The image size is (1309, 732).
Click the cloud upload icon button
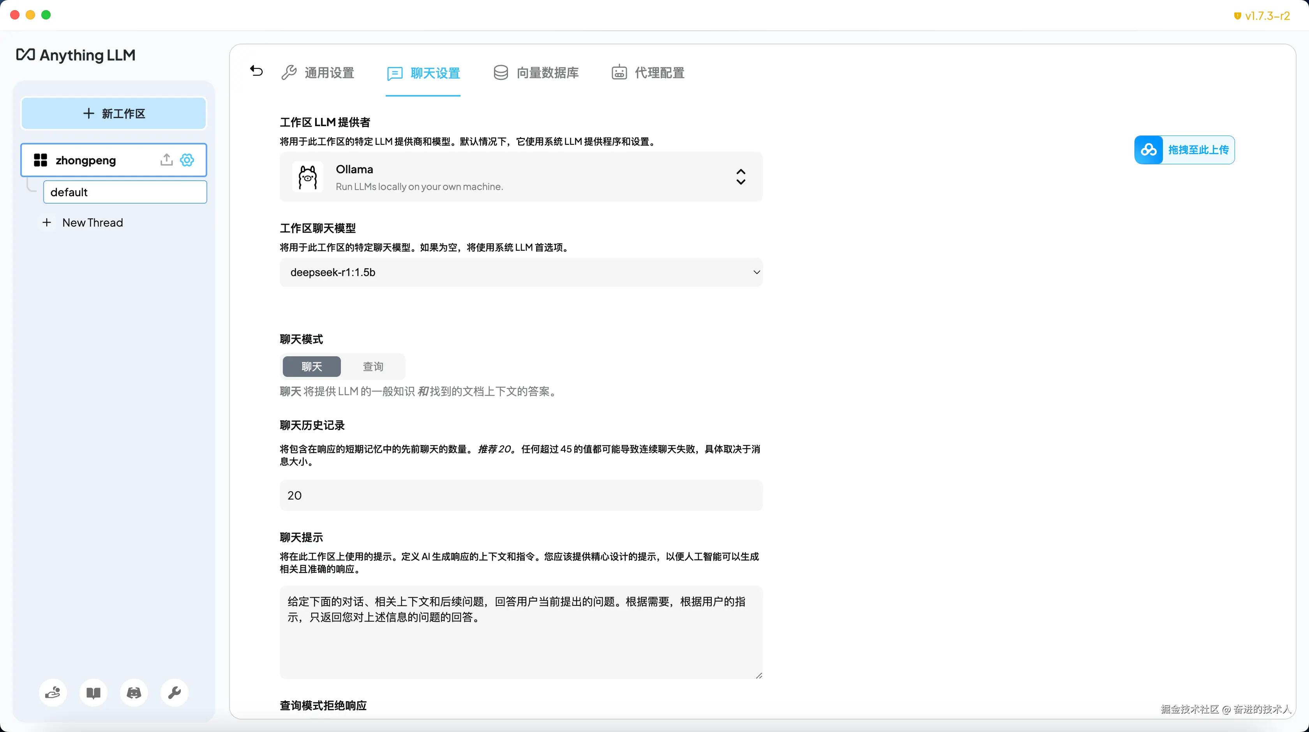pyautogui.click(x=1148, y=150)
